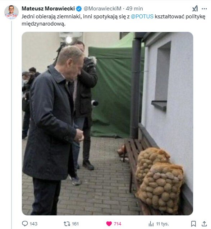The height and width of the screenshot is (229, 211).
Task: Click the tweet text to open post
Action: [114, 20]
